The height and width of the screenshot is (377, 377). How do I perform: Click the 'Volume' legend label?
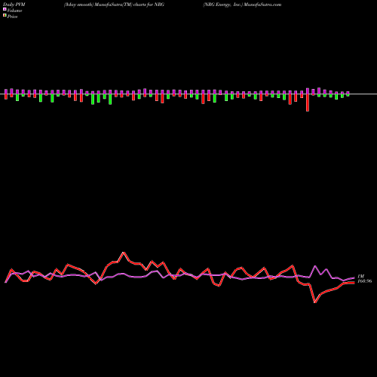point(14,11)
